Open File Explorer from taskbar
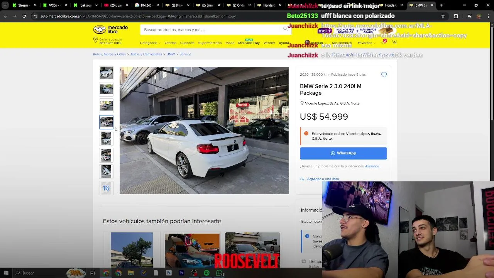 coord(131,273)
